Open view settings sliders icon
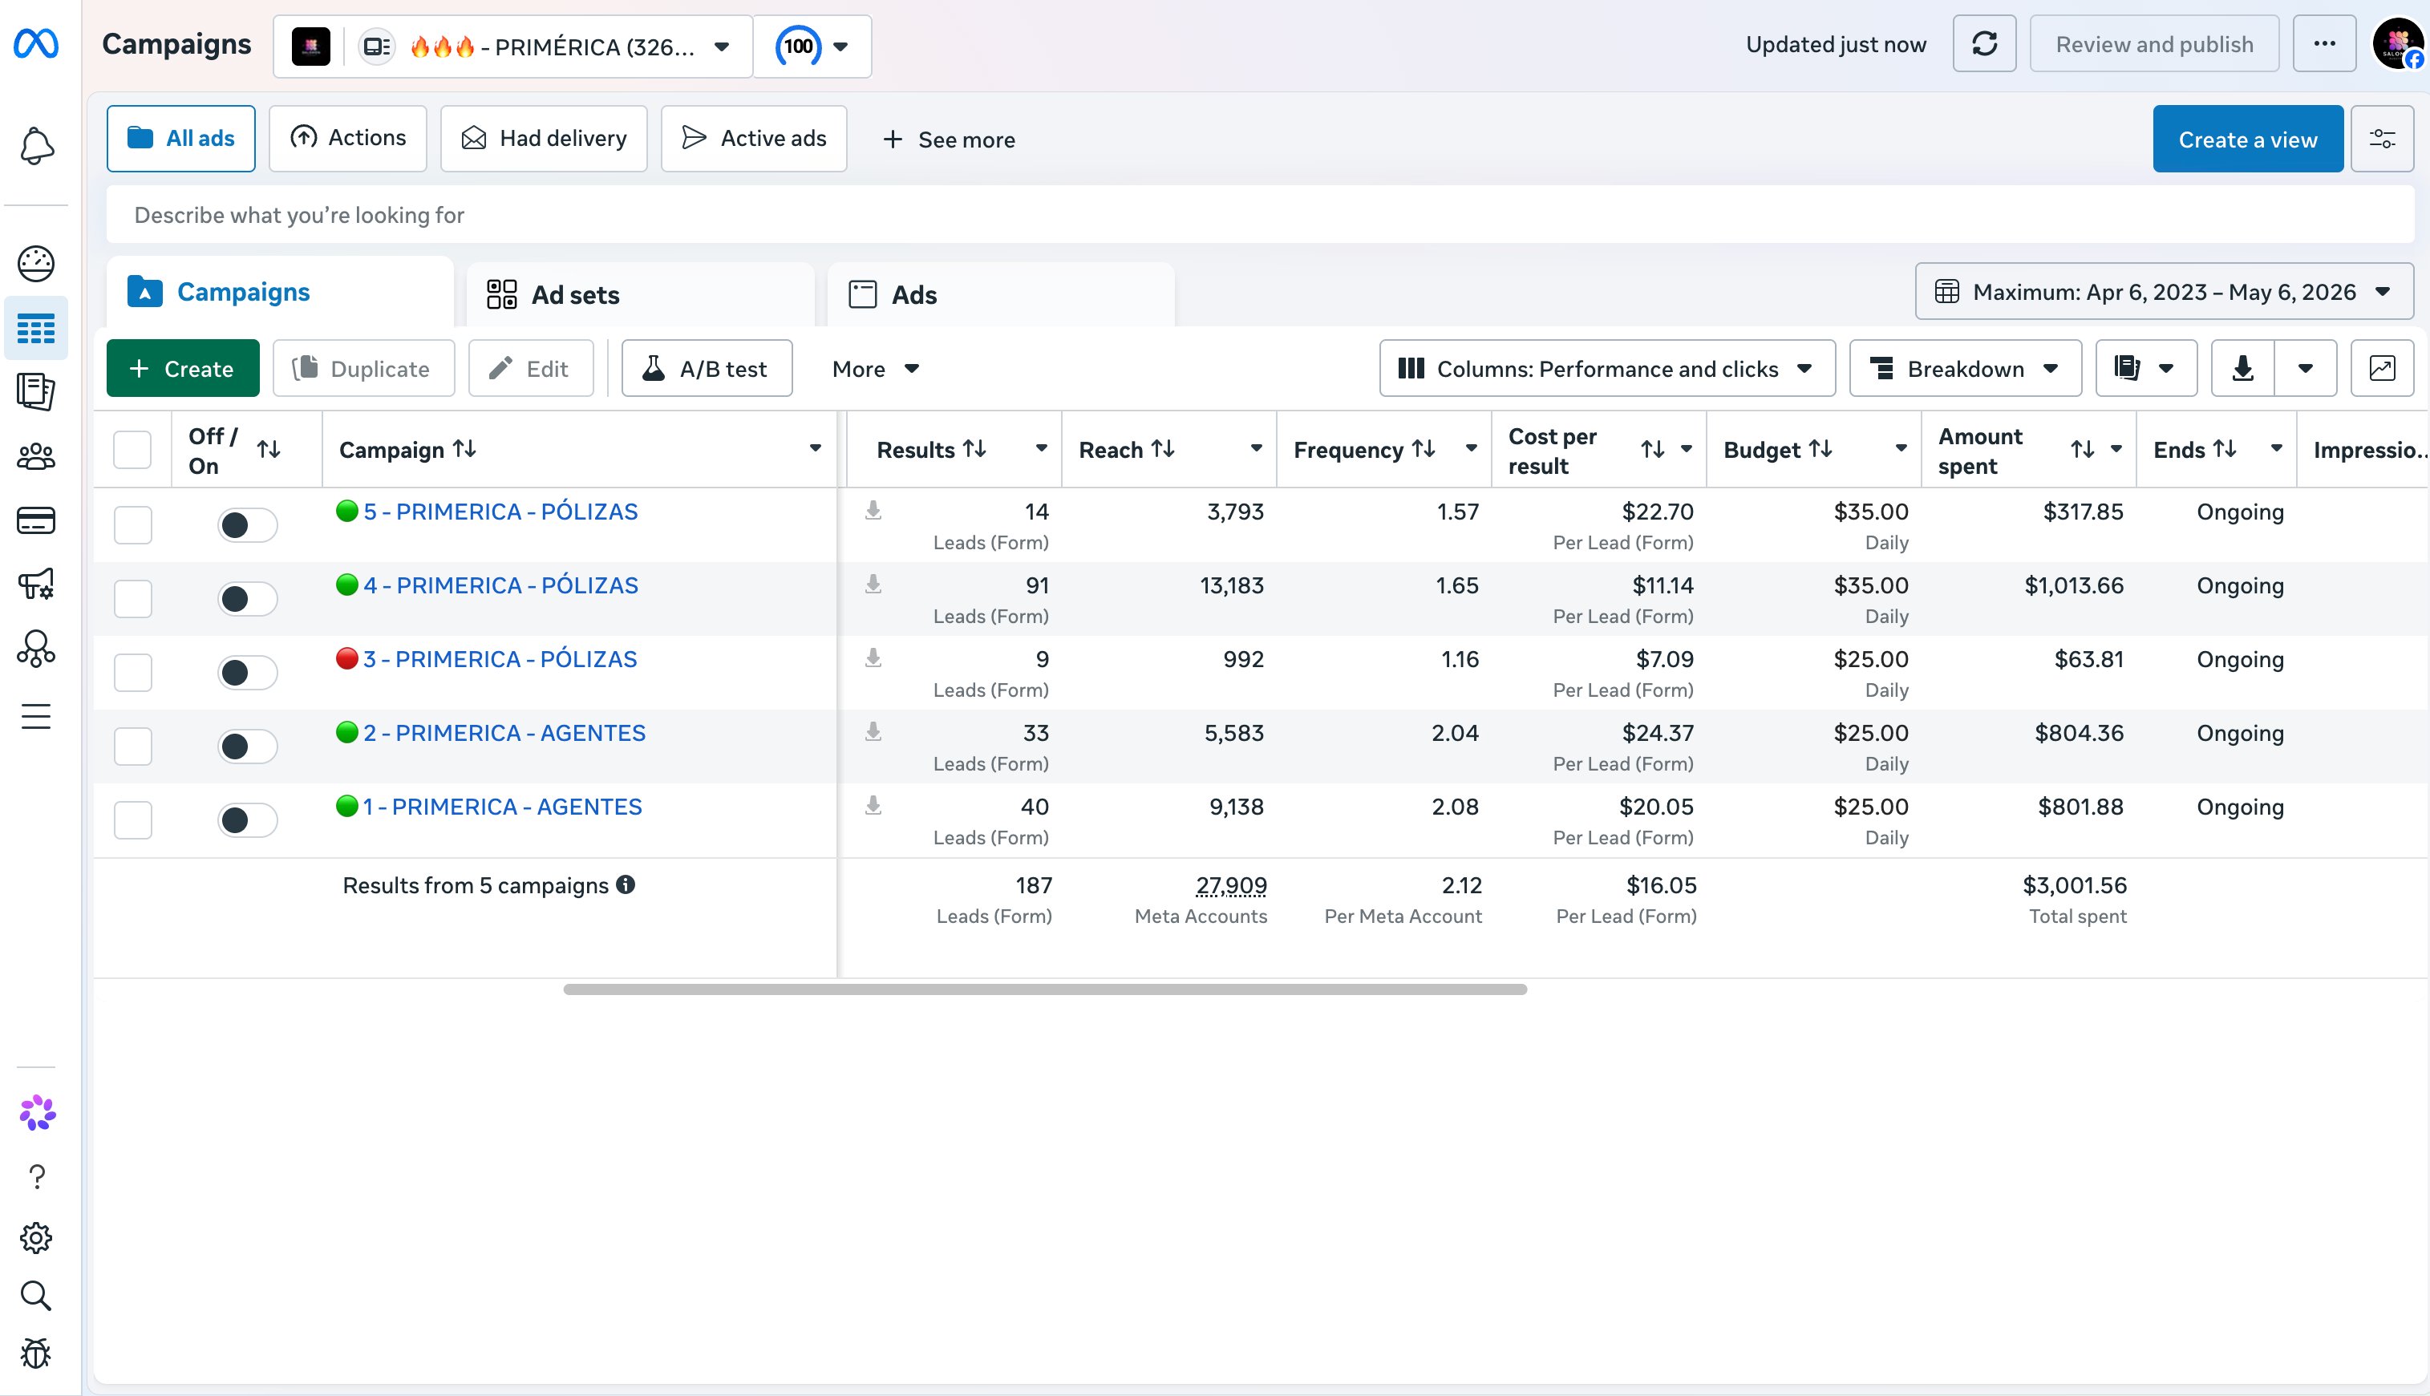The width and height of the screenshot is (2430, 1396). (2381, 139)
